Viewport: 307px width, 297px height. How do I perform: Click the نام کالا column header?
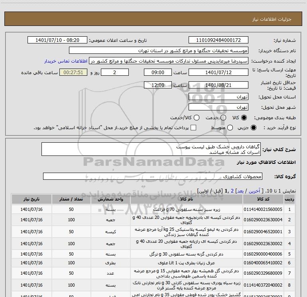pos(187,199)
